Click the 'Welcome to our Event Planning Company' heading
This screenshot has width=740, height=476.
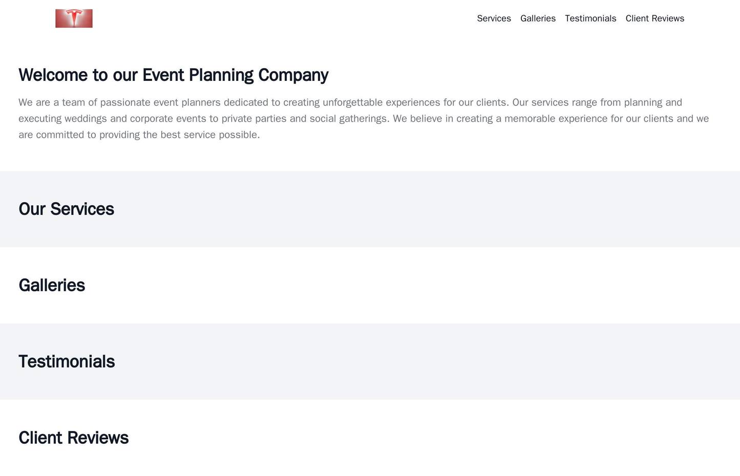coord(173,75)
